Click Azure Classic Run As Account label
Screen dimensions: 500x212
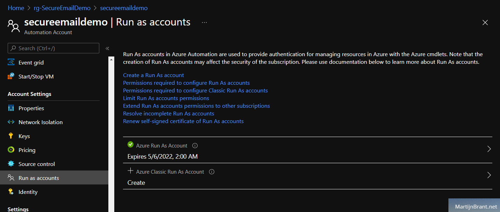pos(170,172)
